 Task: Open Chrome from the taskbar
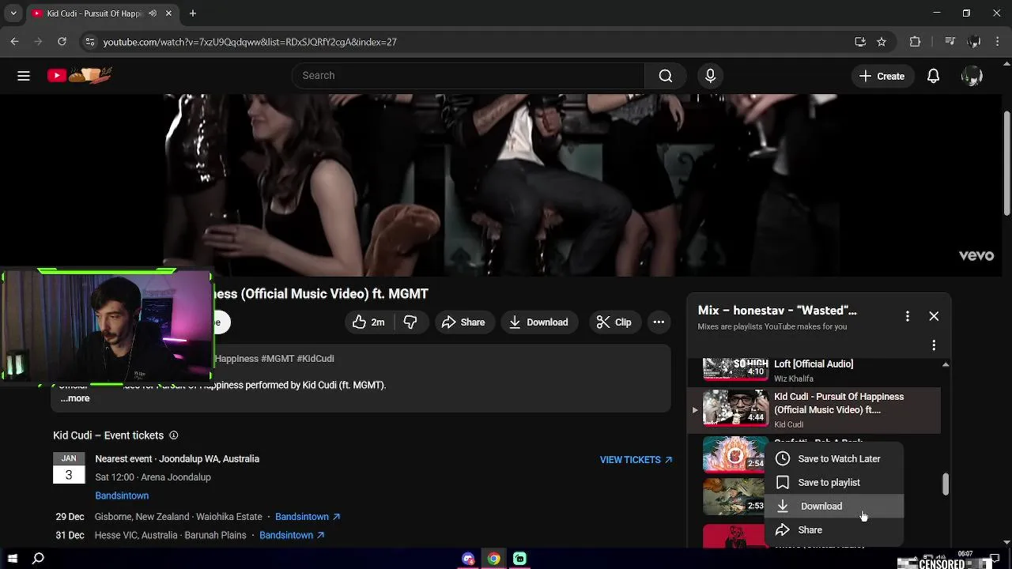[493, 559]
